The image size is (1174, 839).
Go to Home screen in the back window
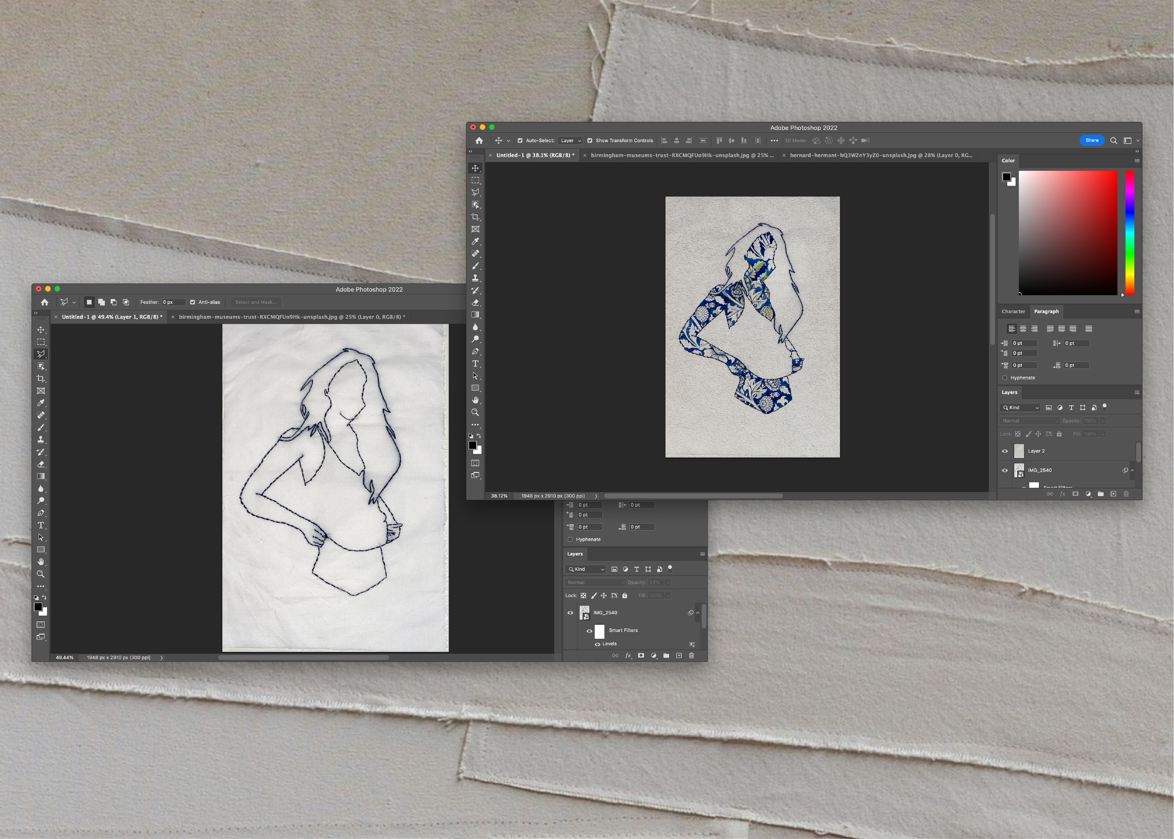point(45,302)
